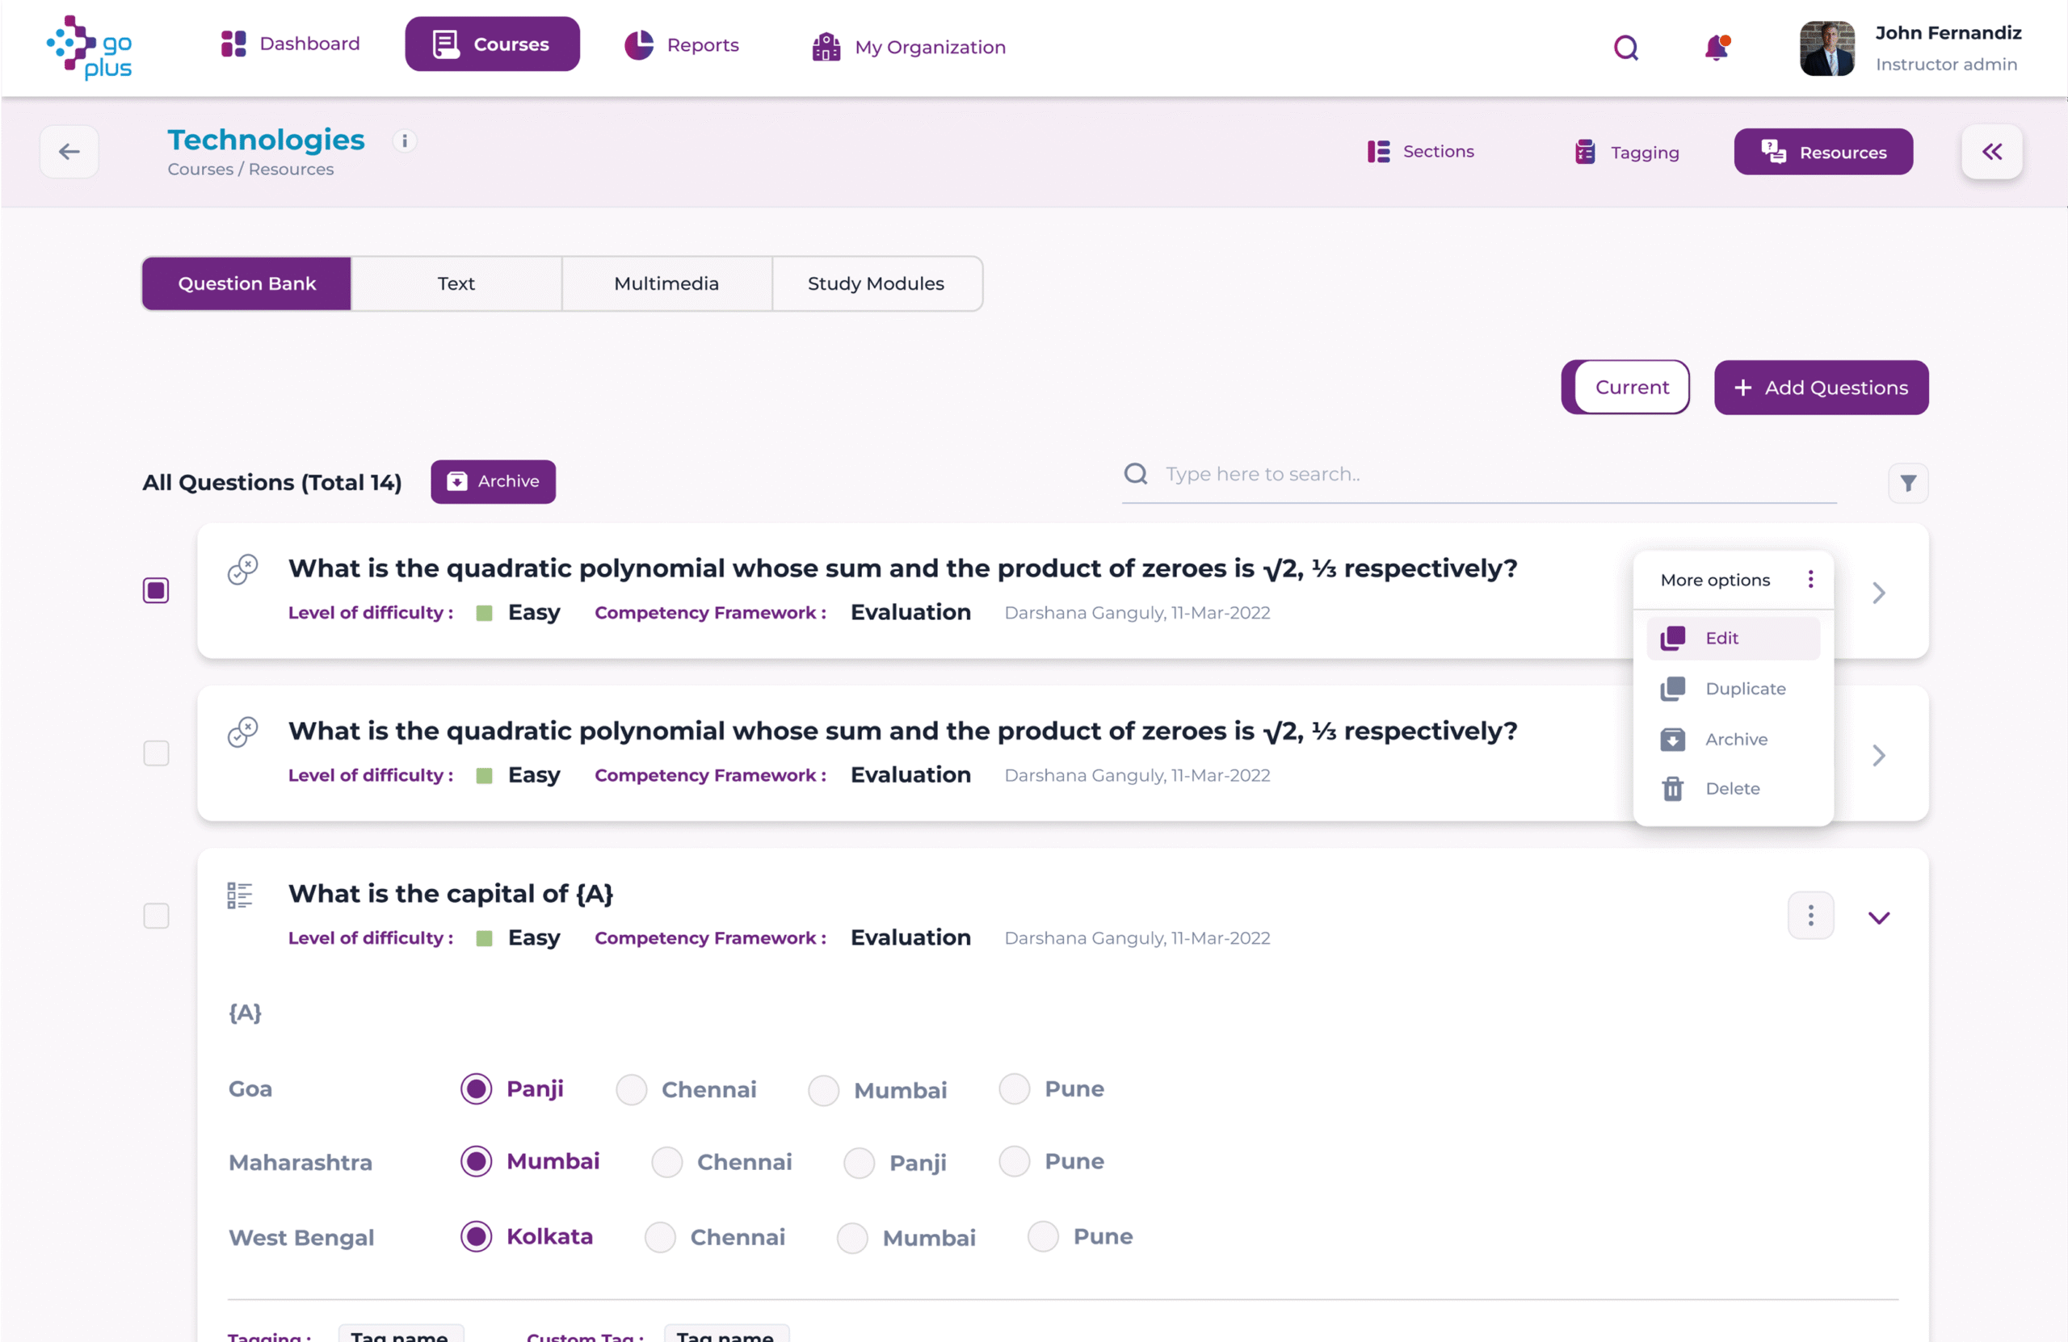The width and height of the screenshot is (2068, 1342).
Task: Click the Archive button near All Questions
Action: tap(493, 482)
